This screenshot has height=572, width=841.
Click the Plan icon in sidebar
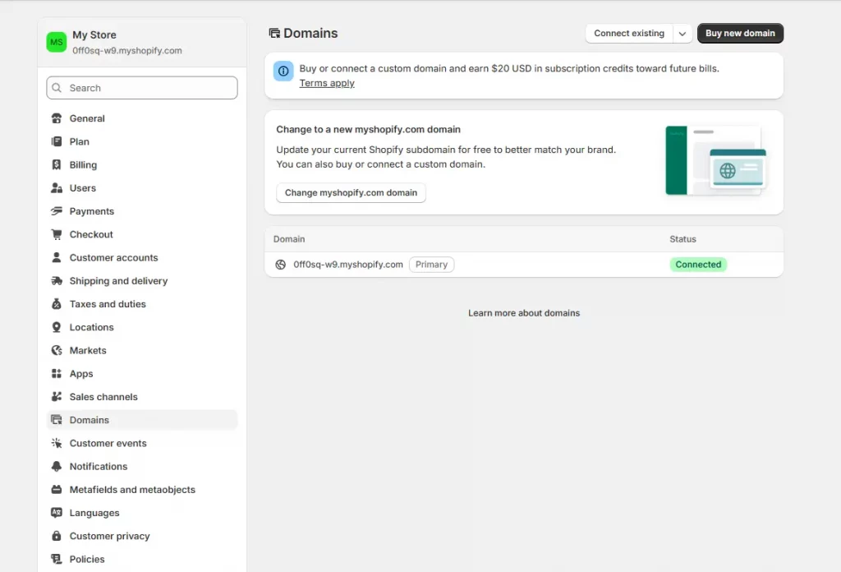57,141
